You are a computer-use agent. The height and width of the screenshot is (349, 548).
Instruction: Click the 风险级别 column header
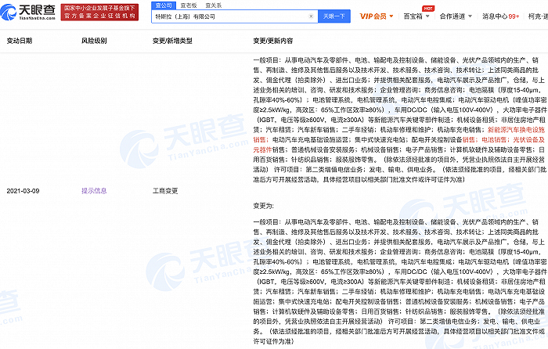(x=94, y=41)
